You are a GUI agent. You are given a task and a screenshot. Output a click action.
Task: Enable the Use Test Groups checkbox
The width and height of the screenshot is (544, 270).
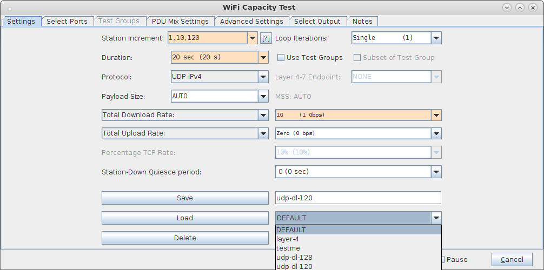click(x=281, y=58)
